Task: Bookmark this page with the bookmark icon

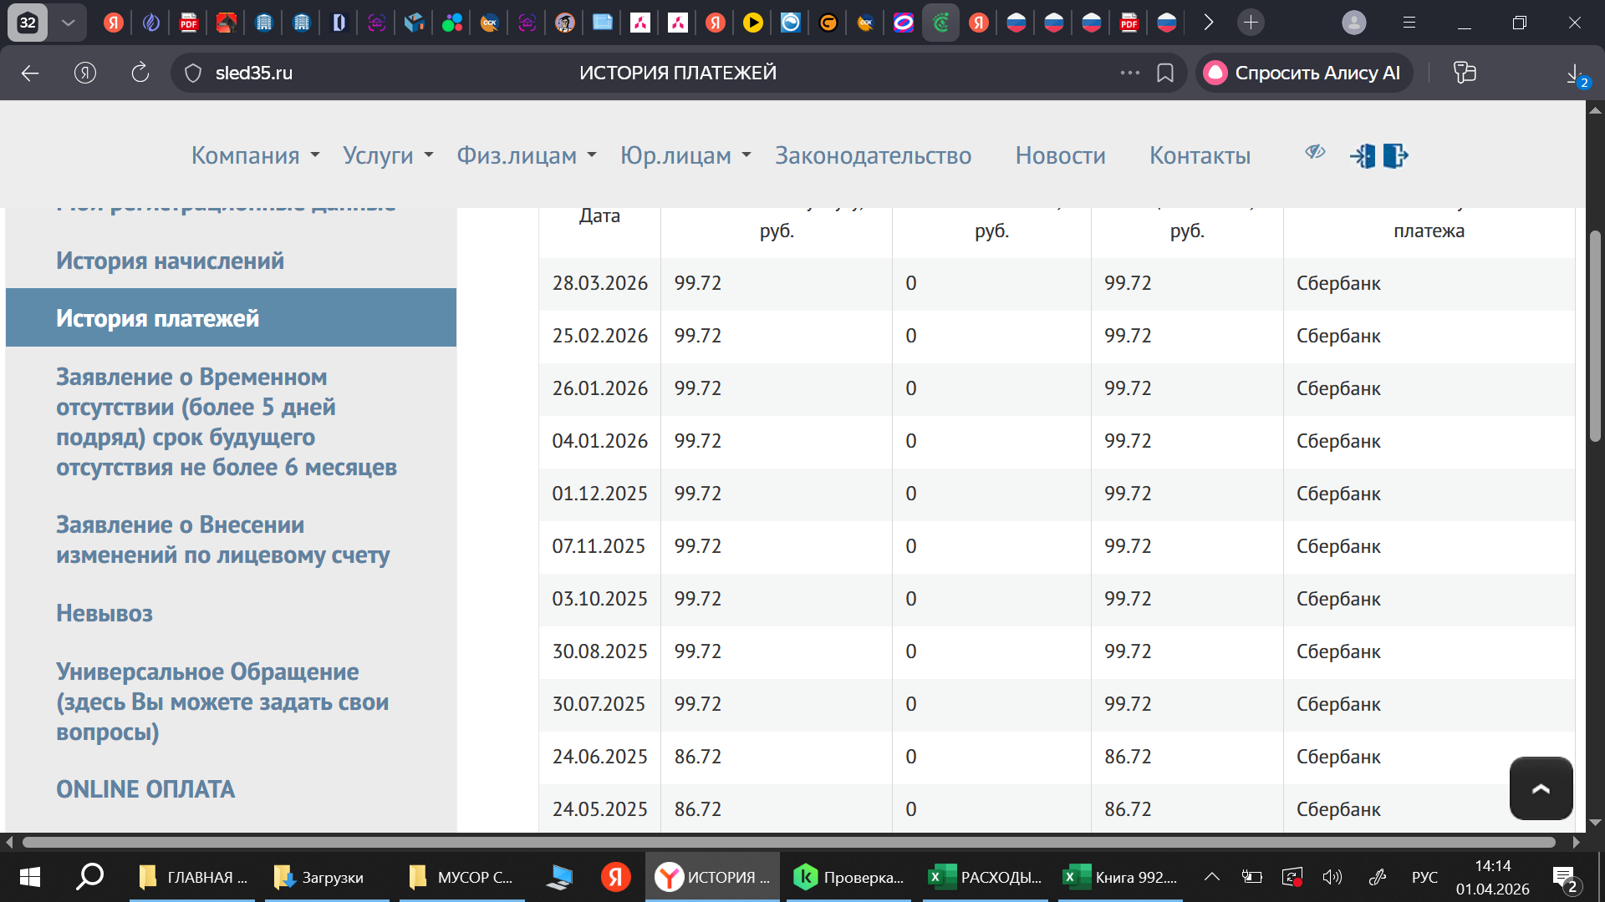Action: tap(1165, 73)
